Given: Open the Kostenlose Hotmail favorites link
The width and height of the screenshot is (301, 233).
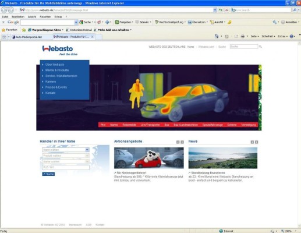Looking at the screenshot, I should [x=79, y=30].
